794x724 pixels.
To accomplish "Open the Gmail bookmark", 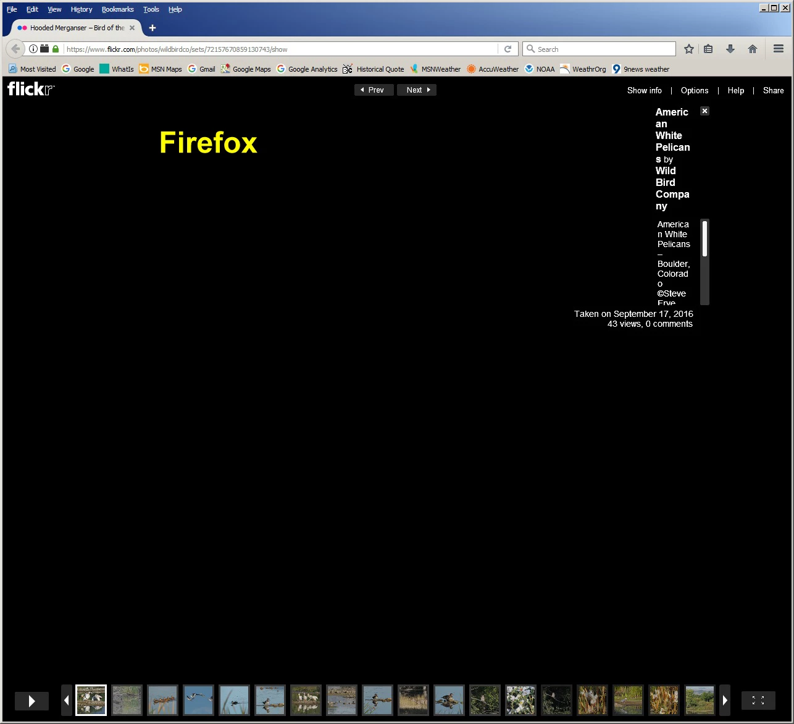I will click(x=201, y=69).
